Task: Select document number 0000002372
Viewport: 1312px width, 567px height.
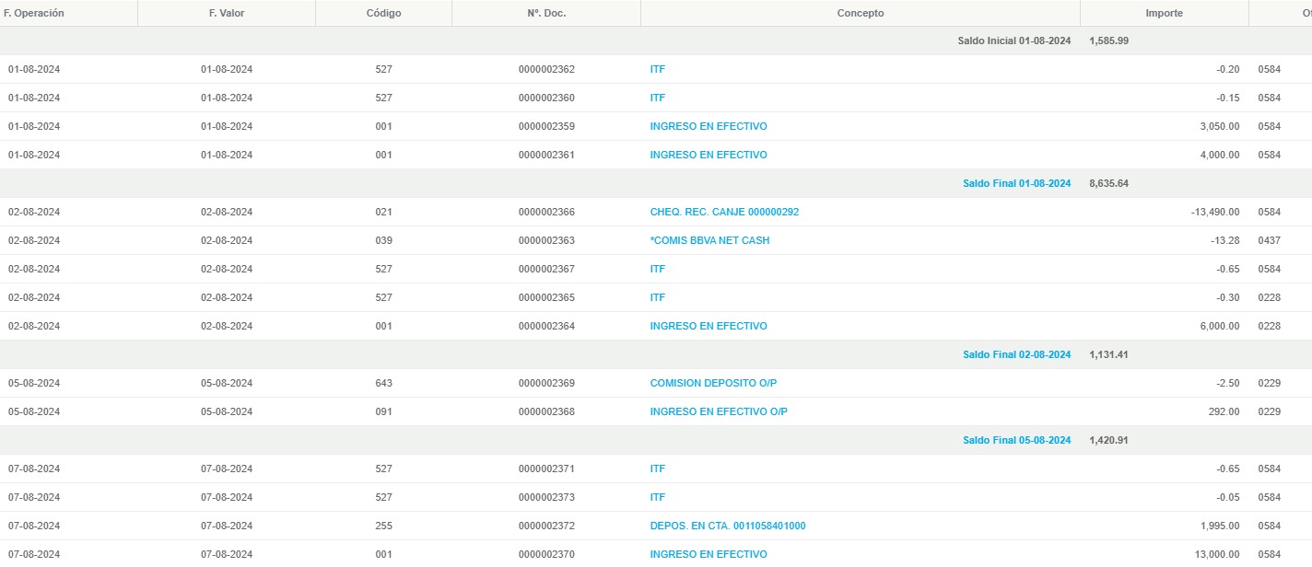Action: pos(546,526)
